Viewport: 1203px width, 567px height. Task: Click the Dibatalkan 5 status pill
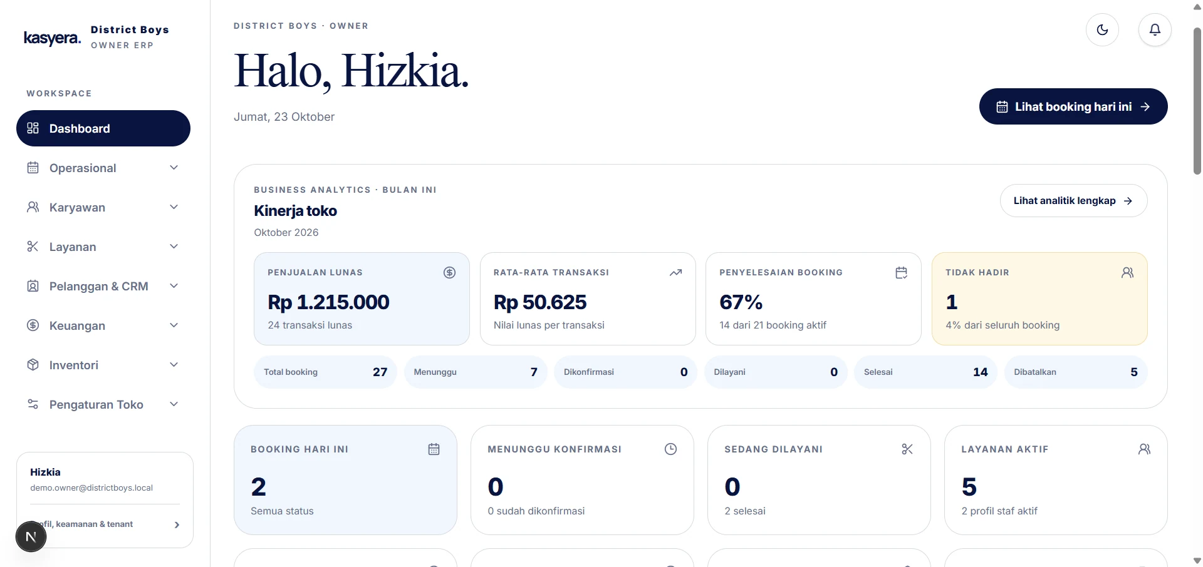coord(1076,372)
